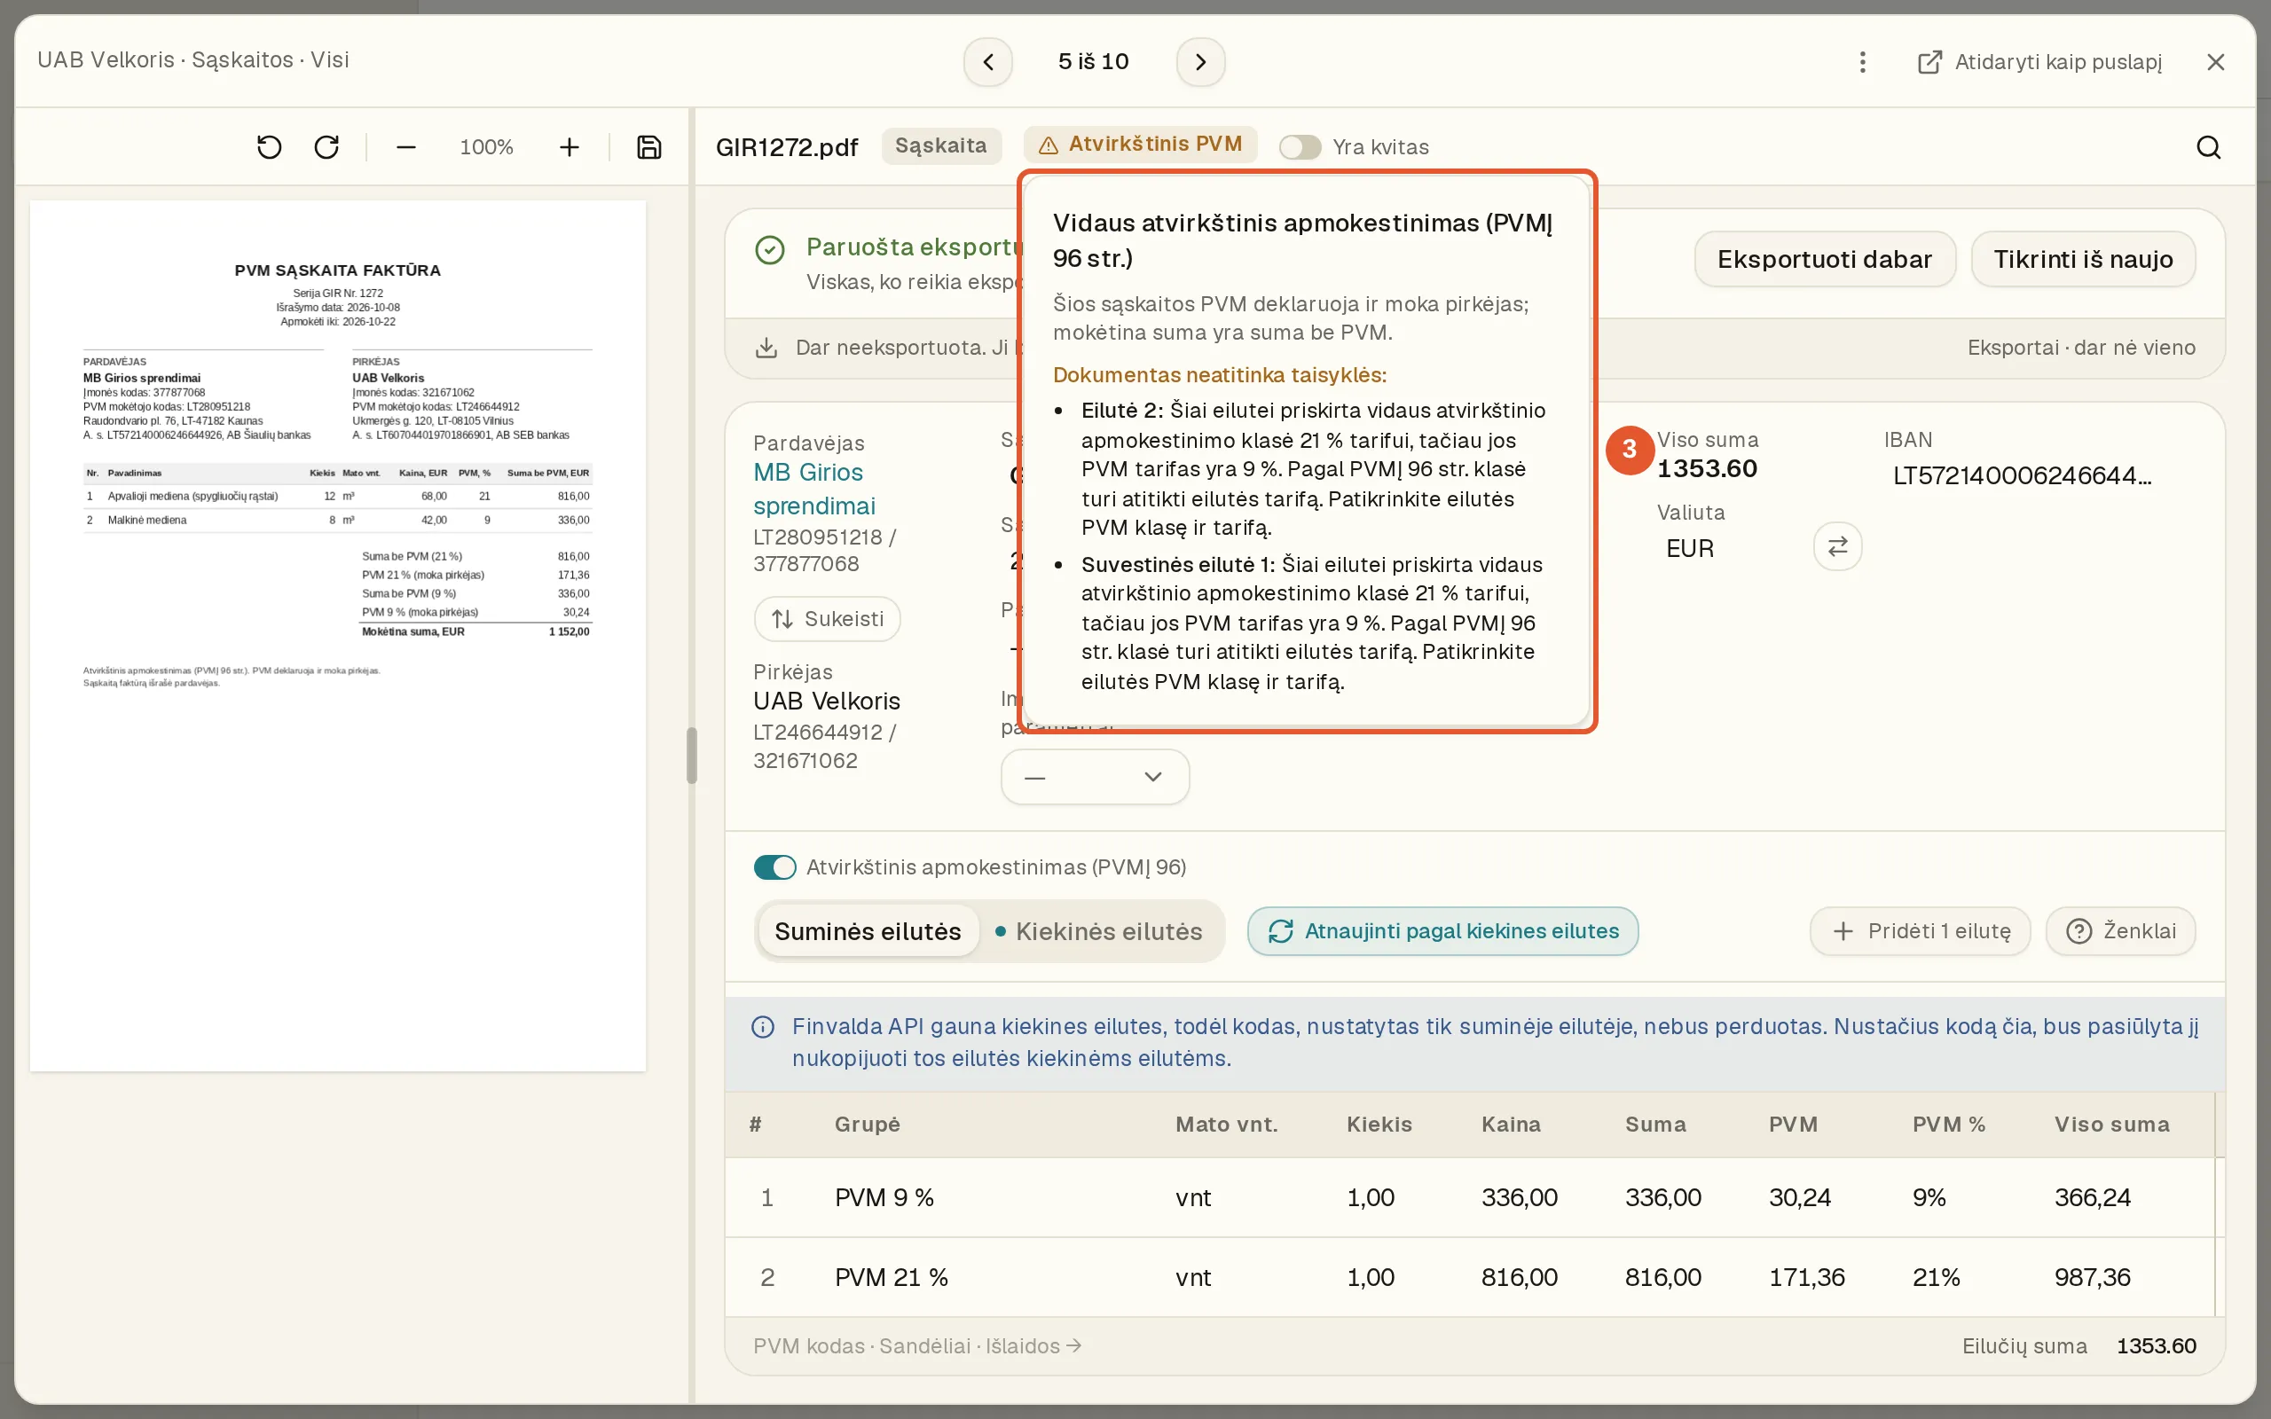Toggle Atvirkštinis apmokestinimas (PVMĮ 96) switch
Screen dimensions: 2271x1419
[x=775, y=867]
